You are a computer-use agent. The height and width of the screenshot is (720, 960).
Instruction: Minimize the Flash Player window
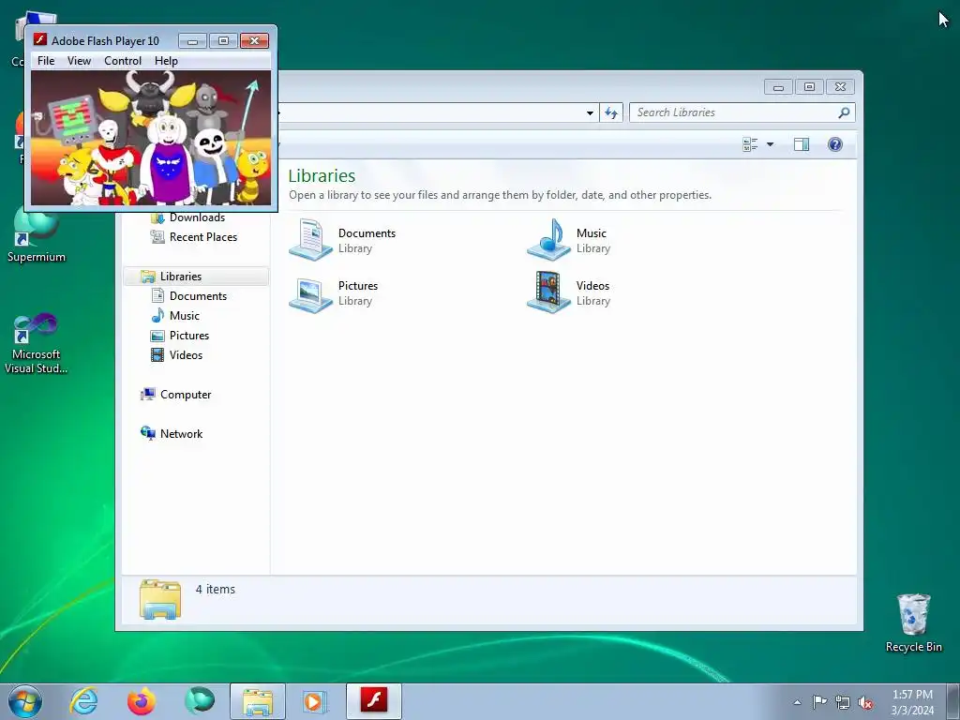pyautogui.click(x=192, y=40)
